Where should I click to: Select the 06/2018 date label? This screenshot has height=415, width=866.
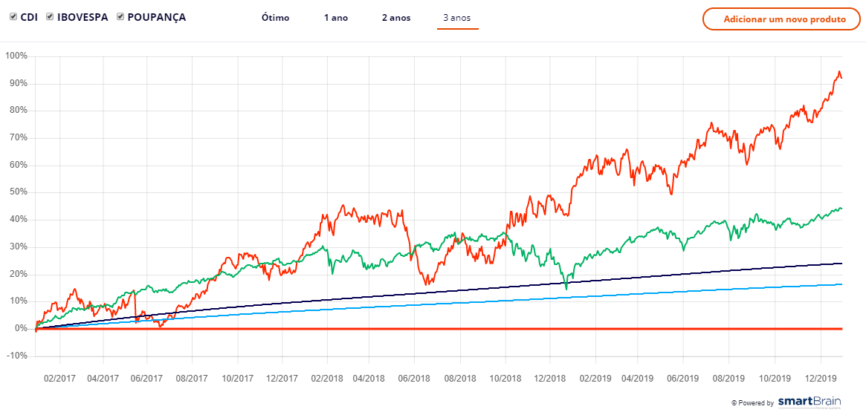click(x=415, y=378)
